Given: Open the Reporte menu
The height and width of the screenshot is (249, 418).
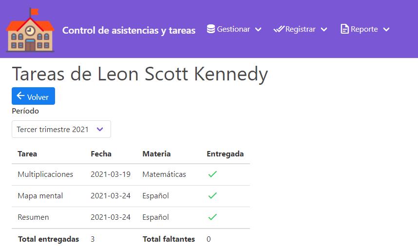Looking at the screenshot, I should [364, 29].
